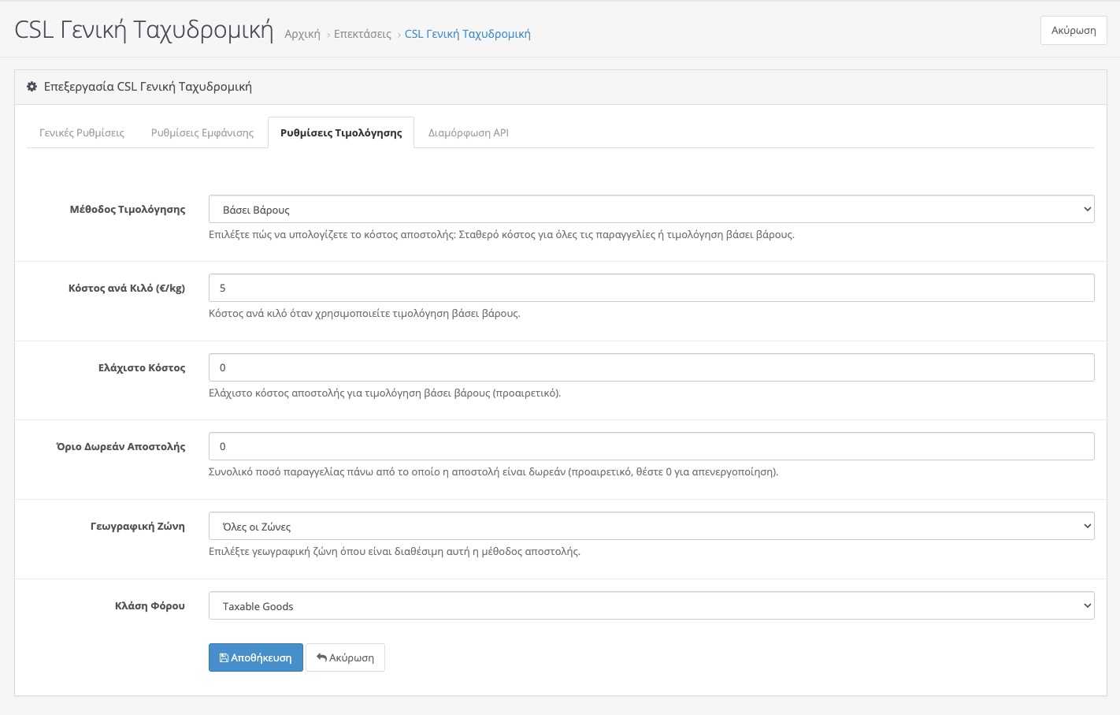Open the Επεκτάσεις breadcrumb link
Image resolution: width=1120 pixels, height=715 pixels.
pyautogui.click(x=362, y=34)
